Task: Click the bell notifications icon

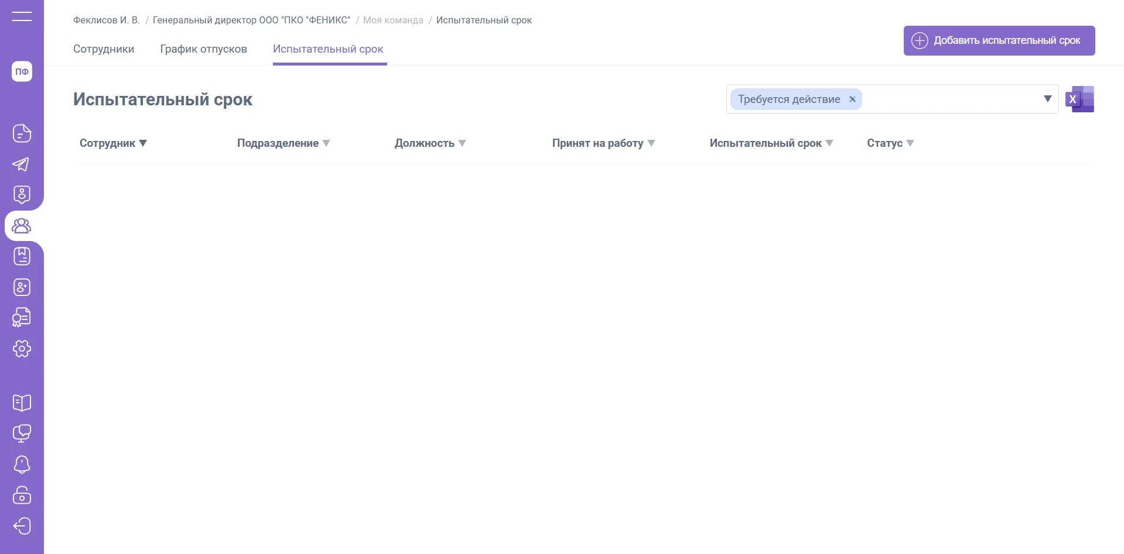Action: coord(22,464)
